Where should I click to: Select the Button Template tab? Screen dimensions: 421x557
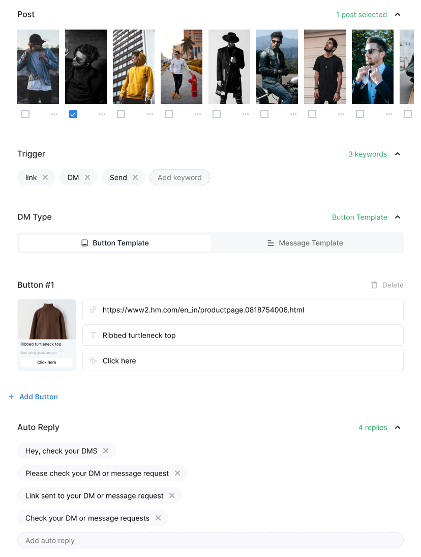coord(114,243)
